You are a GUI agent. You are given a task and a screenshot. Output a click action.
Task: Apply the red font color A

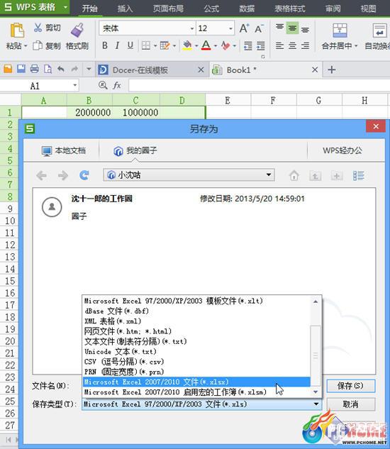pyautogui.click(x=206, y=45)
